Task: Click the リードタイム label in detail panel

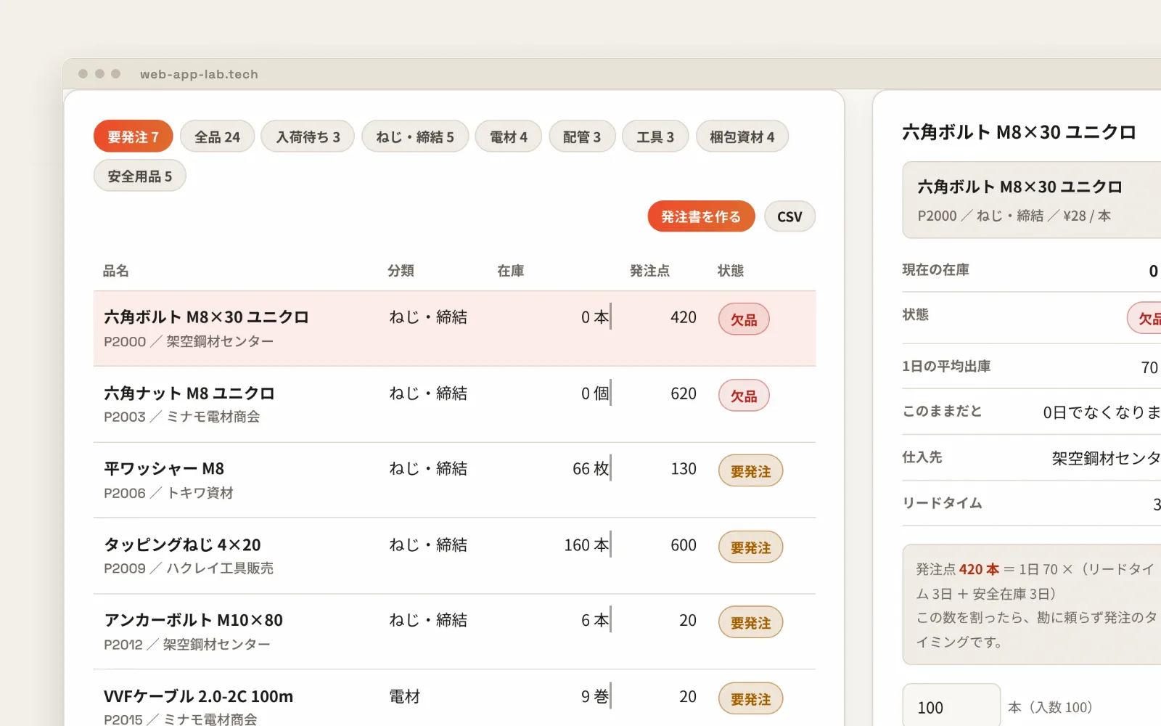Action: click(x=942, y=503)
